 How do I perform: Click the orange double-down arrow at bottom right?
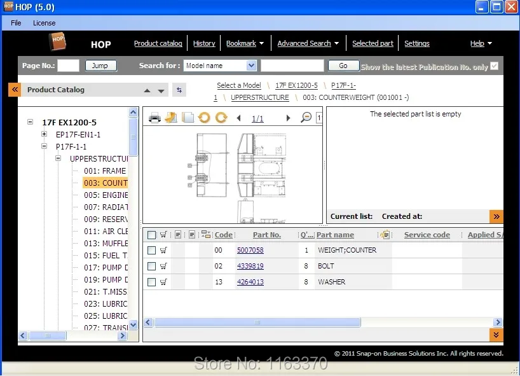pos(496,335)
